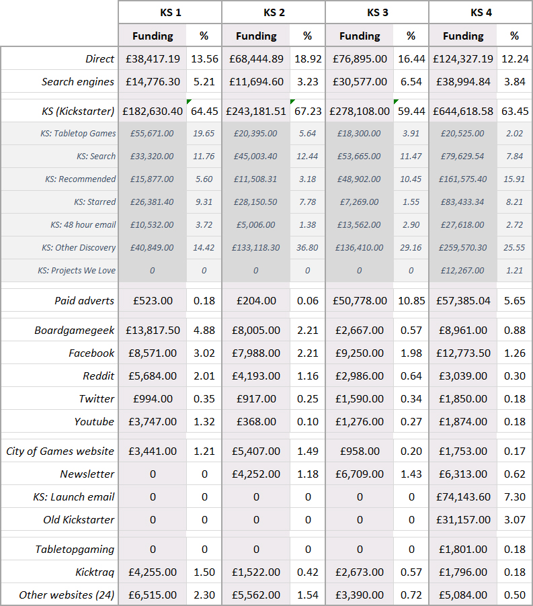Click the KS: Launch email row label
This screenshot has width=533, height=606.
click(x=73, y=497)
